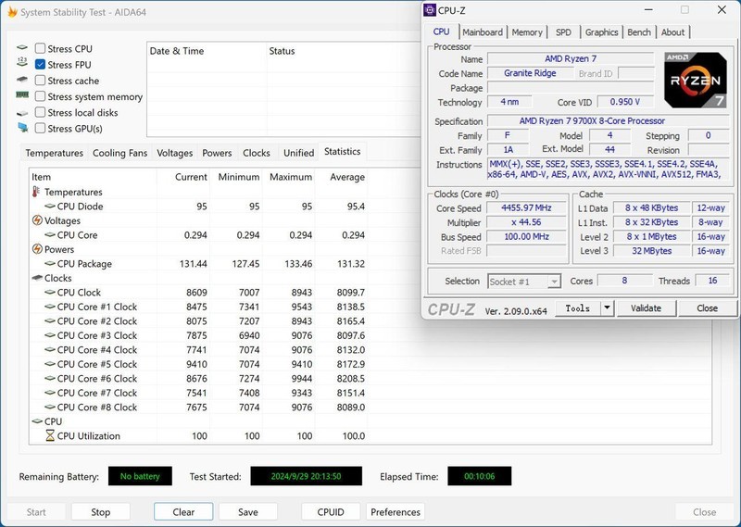
Task: Enable Stress local disks checkbox
Action: (x=40, y=112)
